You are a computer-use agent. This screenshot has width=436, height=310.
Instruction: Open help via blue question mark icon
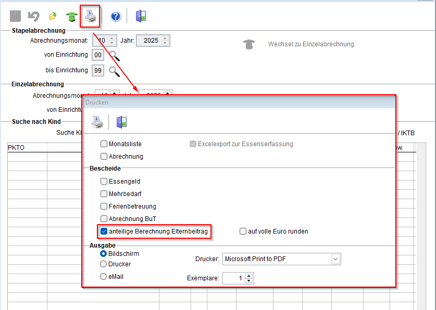(116, 16)
